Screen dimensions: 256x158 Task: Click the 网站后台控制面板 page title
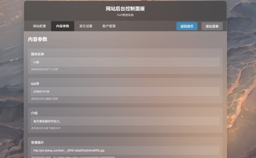125,9
